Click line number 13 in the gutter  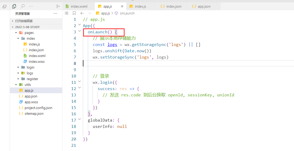point(74,95)
